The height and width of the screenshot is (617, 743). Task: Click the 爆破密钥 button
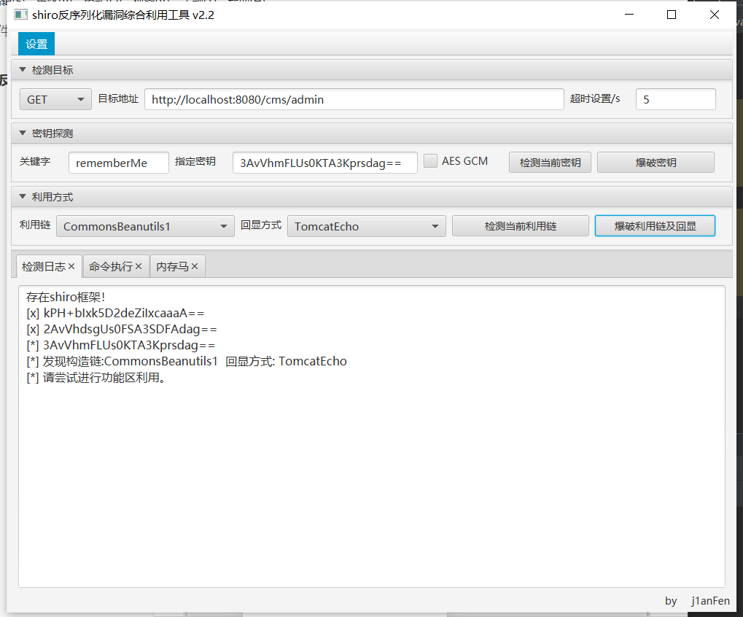(656, 163)
